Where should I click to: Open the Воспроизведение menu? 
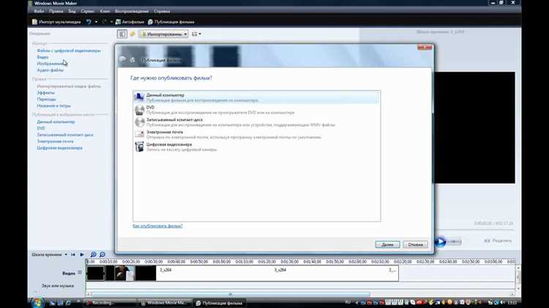132,11
